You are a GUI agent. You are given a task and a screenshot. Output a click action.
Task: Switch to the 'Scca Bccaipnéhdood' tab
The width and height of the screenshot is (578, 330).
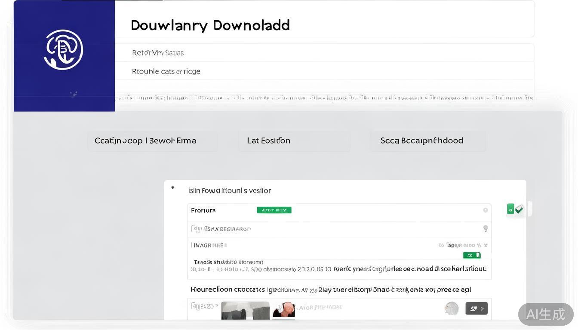[x=428, y=141]
